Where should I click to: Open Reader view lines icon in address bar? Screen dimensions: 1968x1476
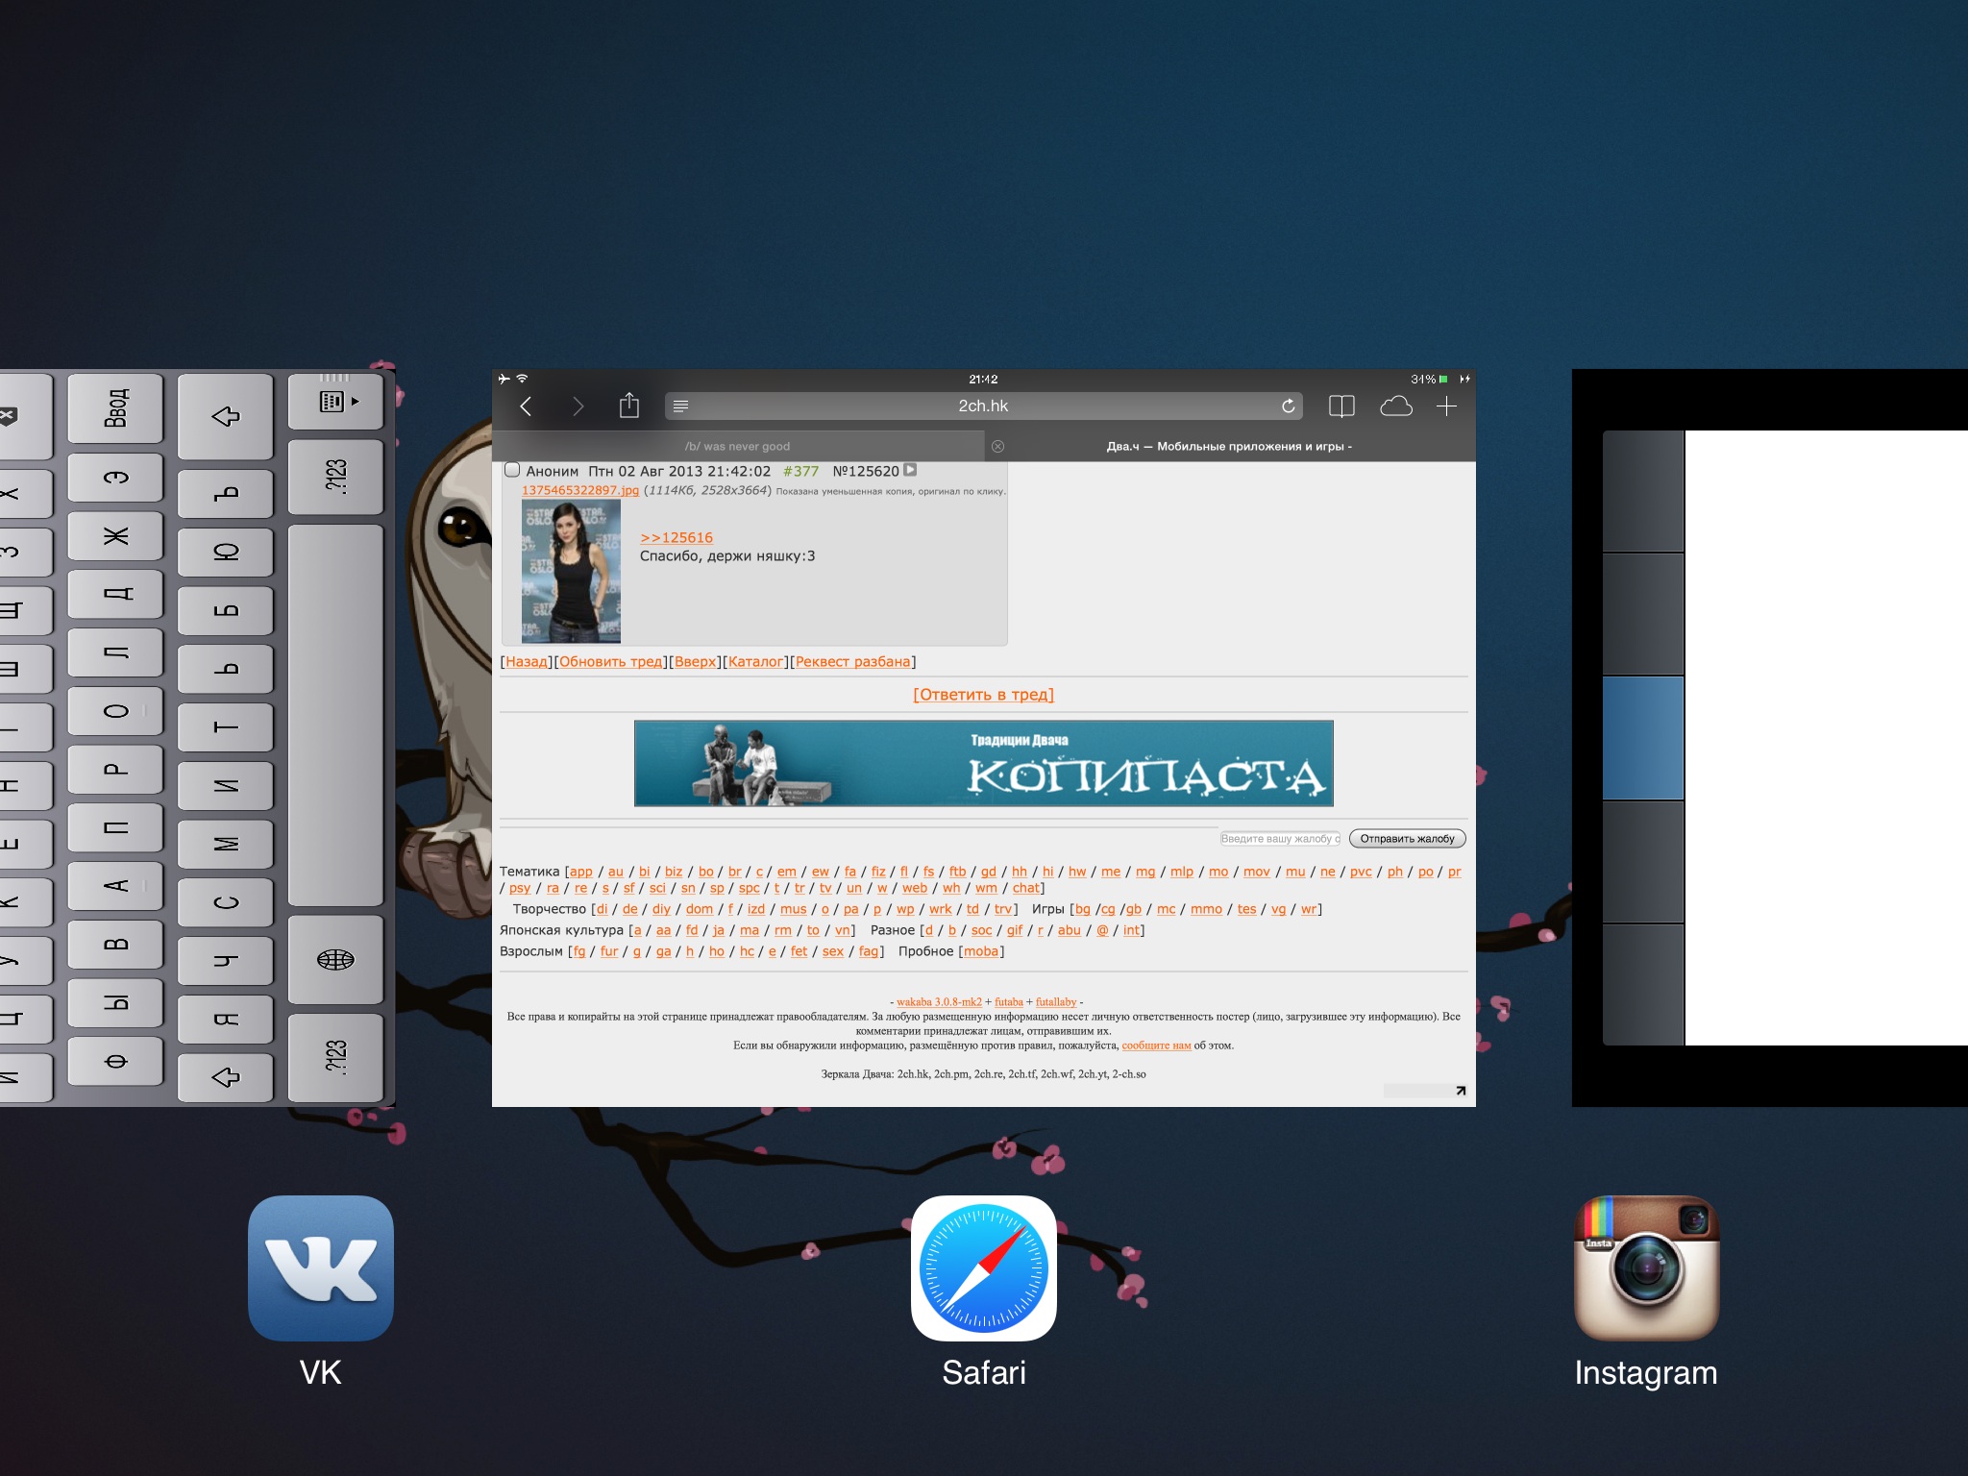tap(680, 406)
